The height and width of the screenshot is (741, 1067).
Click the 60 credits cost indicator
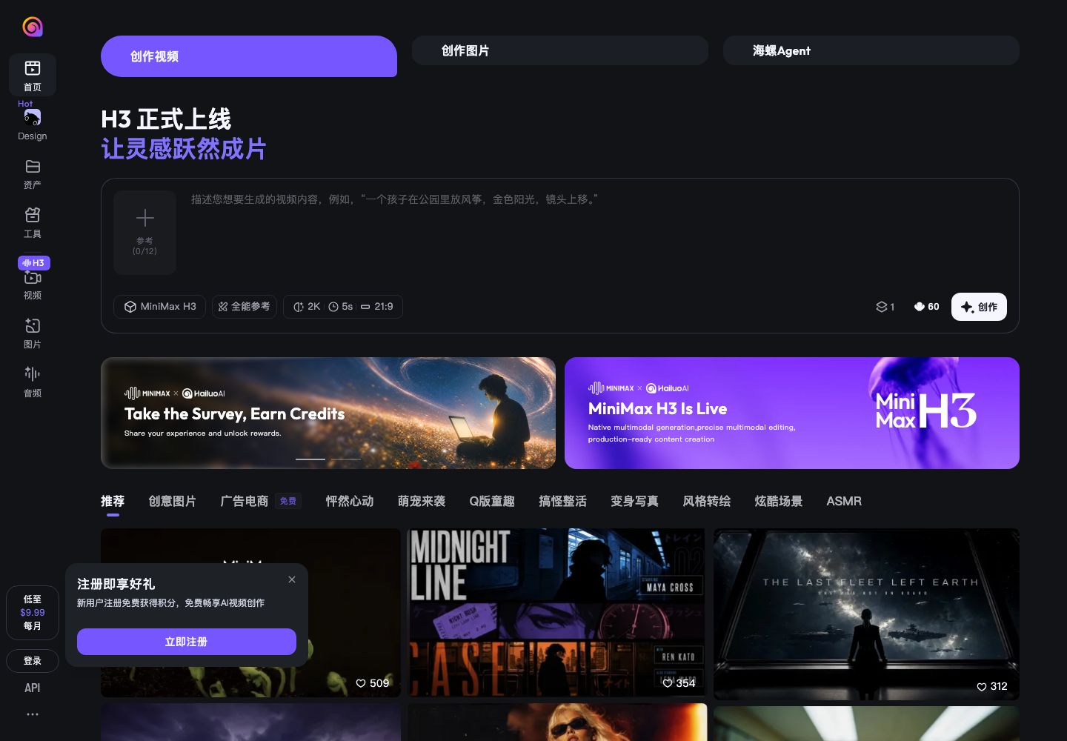click(x=926, y=307)
